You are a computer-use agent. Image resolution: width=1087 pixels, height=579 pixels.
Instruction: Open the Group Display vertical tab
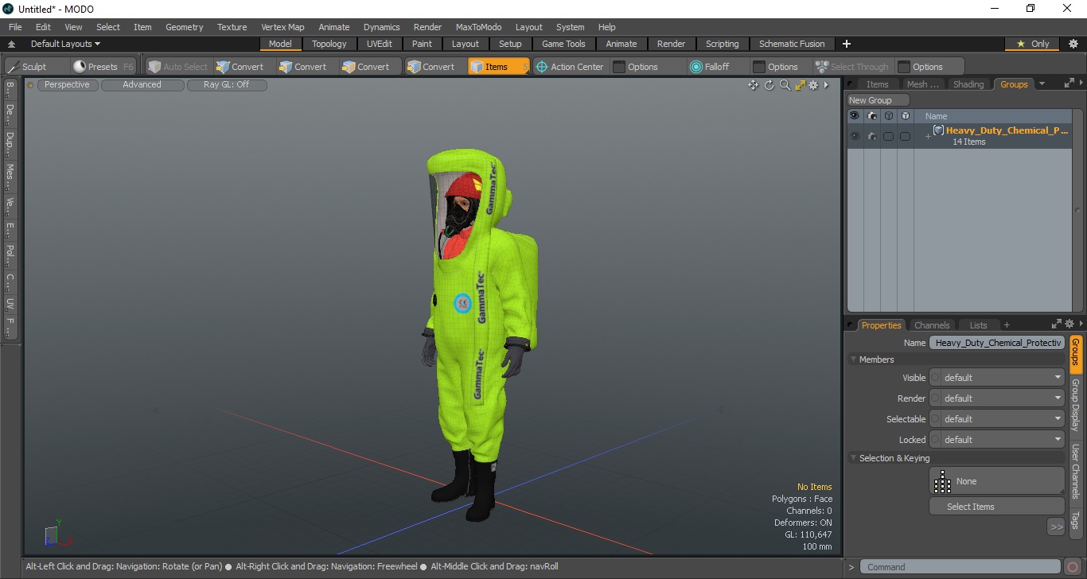click(x=1075, y=404)
